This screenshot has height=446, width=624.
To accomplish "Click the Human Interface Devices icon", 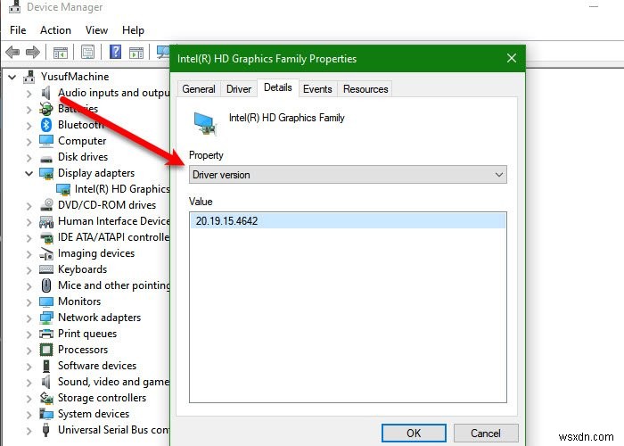I will pyautogui.click(x=46, y=221).
